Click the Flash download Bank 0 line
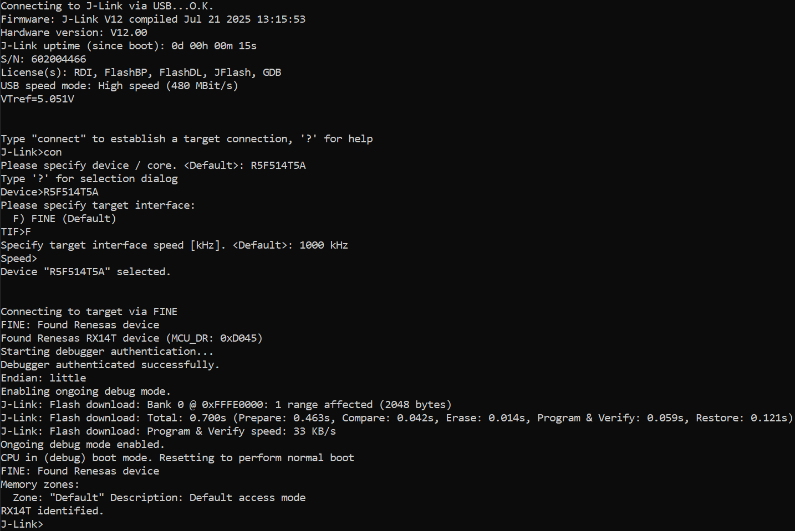The image size is (795, 531). point(226,405)
